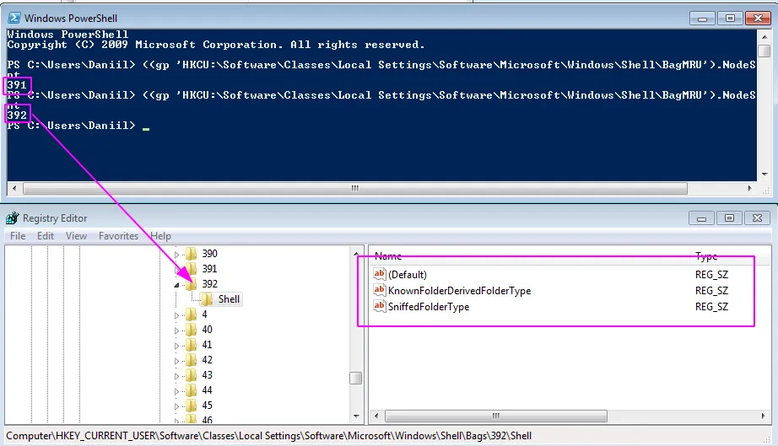The width and height of the screenshot is (778, 446).
Task: Expand the 390 registry key
Action: coord(176,255)
